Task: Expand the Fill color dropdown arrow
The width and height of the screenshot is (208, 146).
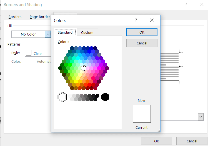Action: click(x=48, y=34)
